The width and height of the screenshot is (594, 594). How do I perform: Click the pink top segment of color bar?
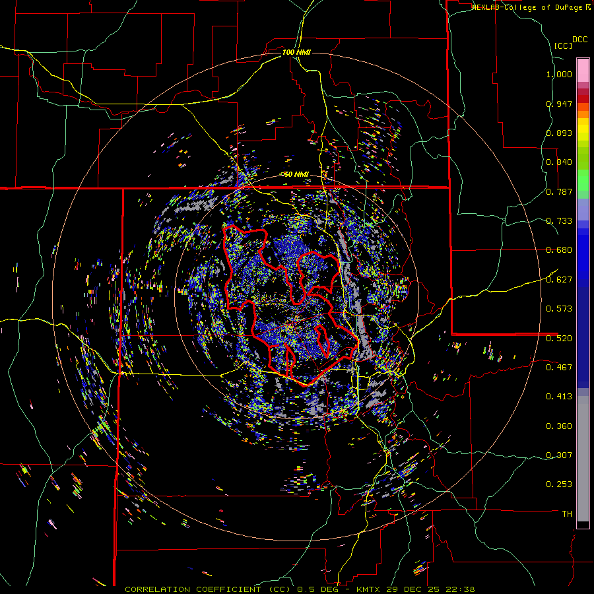(x=583, y=70)
